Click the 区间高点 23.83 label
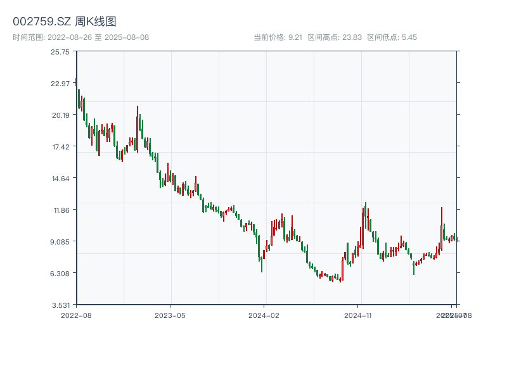The width and height of the screenshot is (507, 380). [335, 37]
